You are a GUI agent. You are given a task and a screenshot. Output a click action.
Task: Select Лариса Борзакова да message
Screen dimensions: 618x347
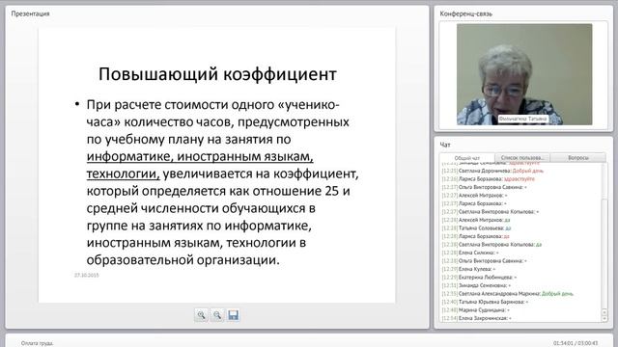tap(476, 236)
